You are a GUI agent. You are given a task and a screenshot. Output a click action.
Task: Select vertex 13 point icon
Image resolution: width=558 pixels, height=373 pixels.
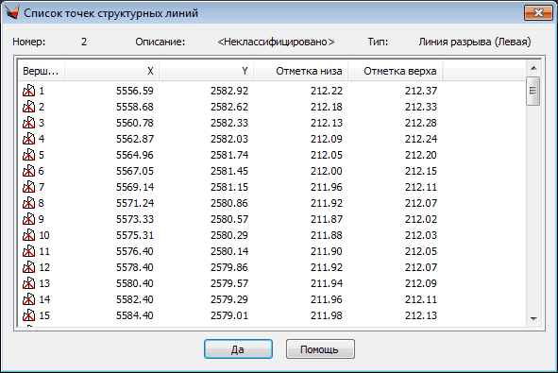click(x=29, y=283)
